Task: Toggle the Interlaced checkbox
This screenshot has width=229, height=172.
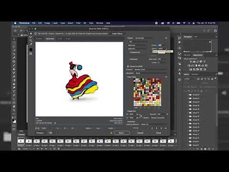Action: click(x=128, y=59)
